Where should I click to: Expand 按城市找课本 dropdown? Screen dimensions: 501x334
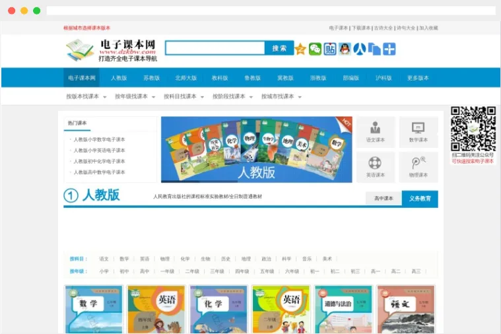pyautogui.click(x=281, y=96)
